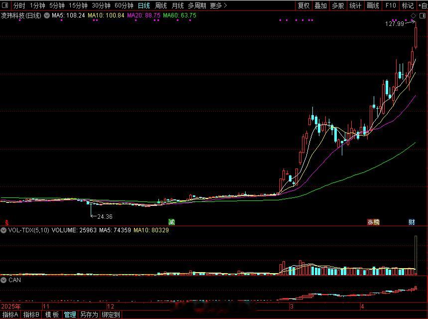Click month 11 on the time axis
428x319 pixels.
click(x=46, y=306)
